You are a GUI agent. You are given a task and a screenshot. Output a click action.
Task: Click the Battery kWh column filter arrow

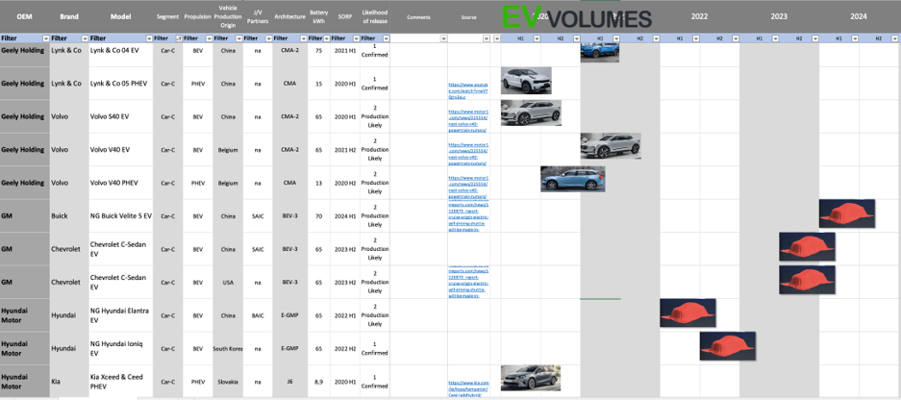[x=328, y=38]
